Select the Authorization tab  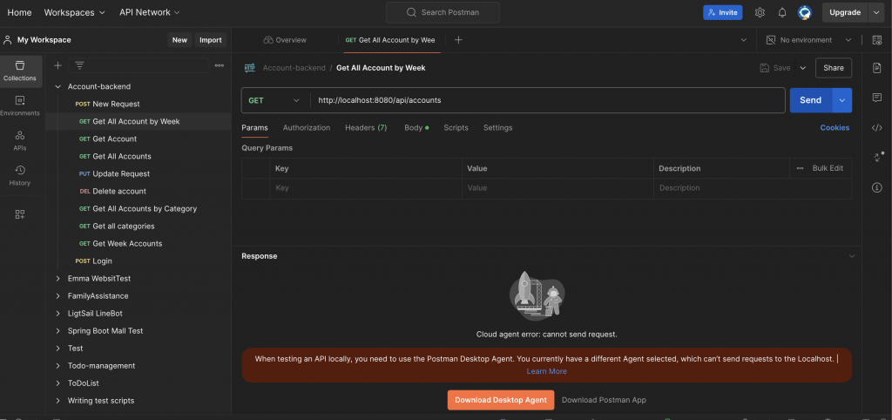(x=307, y=127)
